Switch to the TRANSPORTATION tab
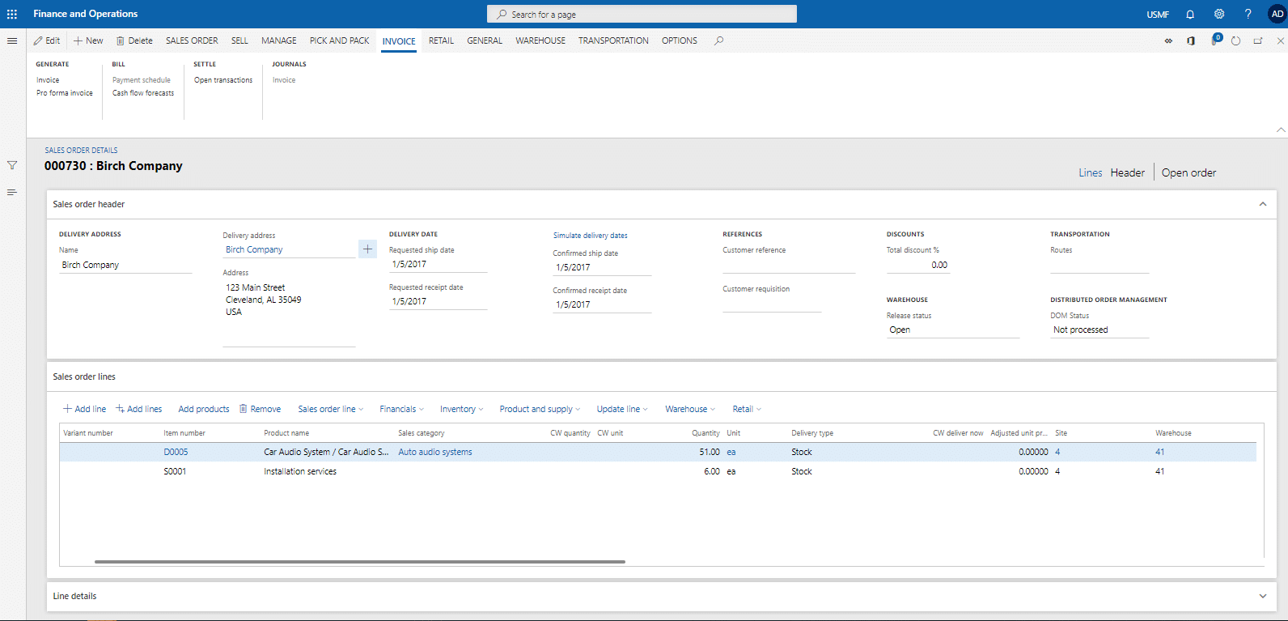 613,40
